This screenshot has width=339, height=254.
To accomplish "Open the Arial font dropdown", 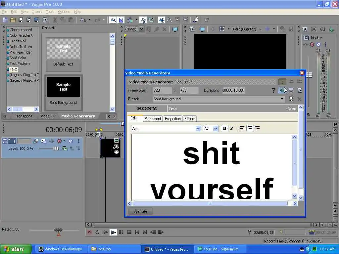I will pos(198,129).
